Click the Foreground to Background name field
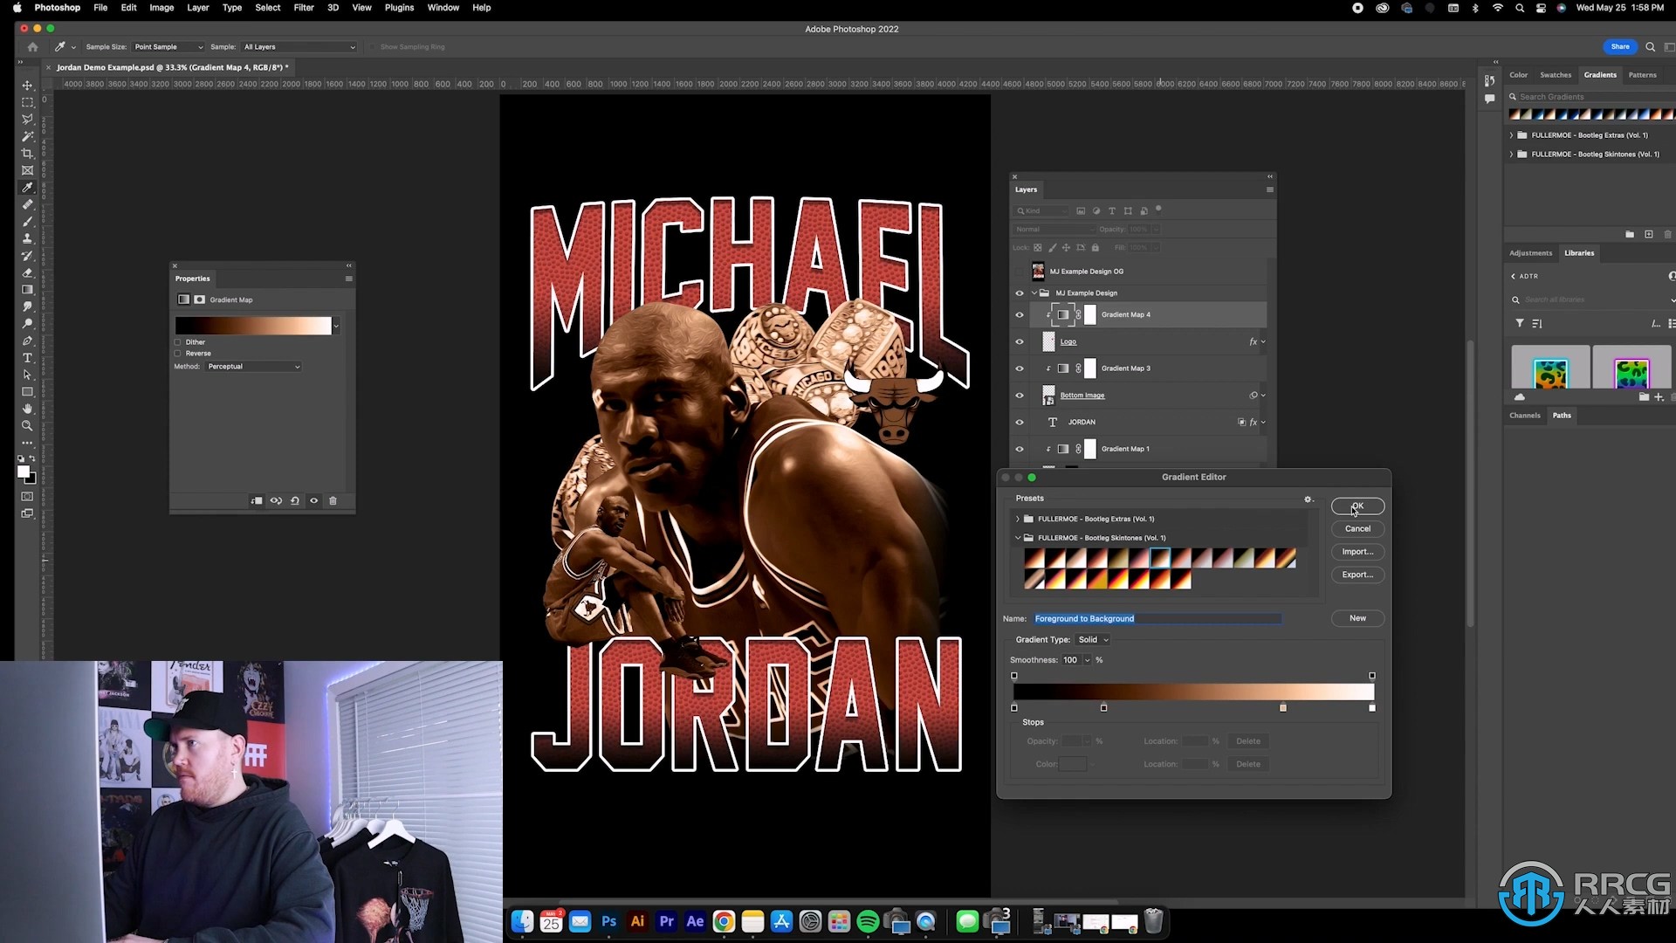This screenshot has height=943, width=1676. (1155, 618)
